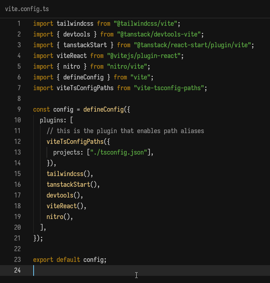Click the closing }); on line 21
Screen dimensions: 270x283
pos(38,238)
